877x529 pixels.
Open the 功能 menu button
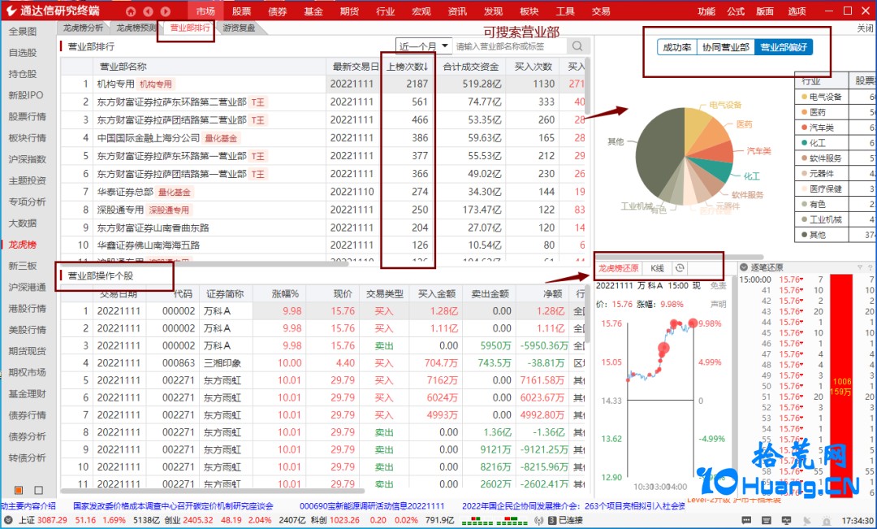(706, 11)
